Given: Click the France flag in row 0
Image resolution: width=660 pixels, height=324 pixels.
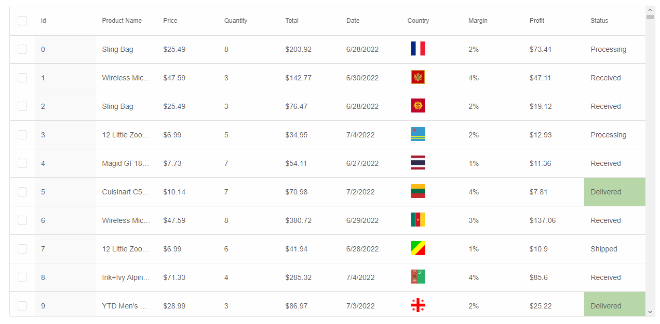Looking at the screenshot, I should coord(417,49).
